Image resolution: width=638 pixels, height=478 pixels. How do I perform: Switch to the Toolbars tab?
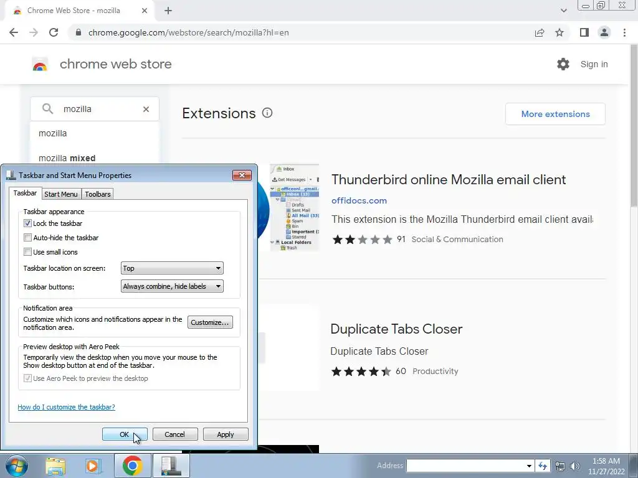(x=98, y=194)
